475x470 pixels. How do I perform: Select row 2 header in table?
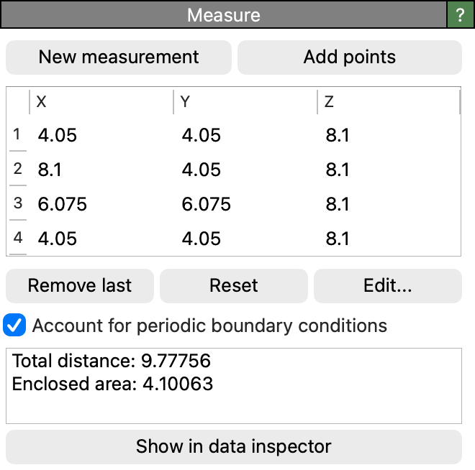(x=17, y=169)
